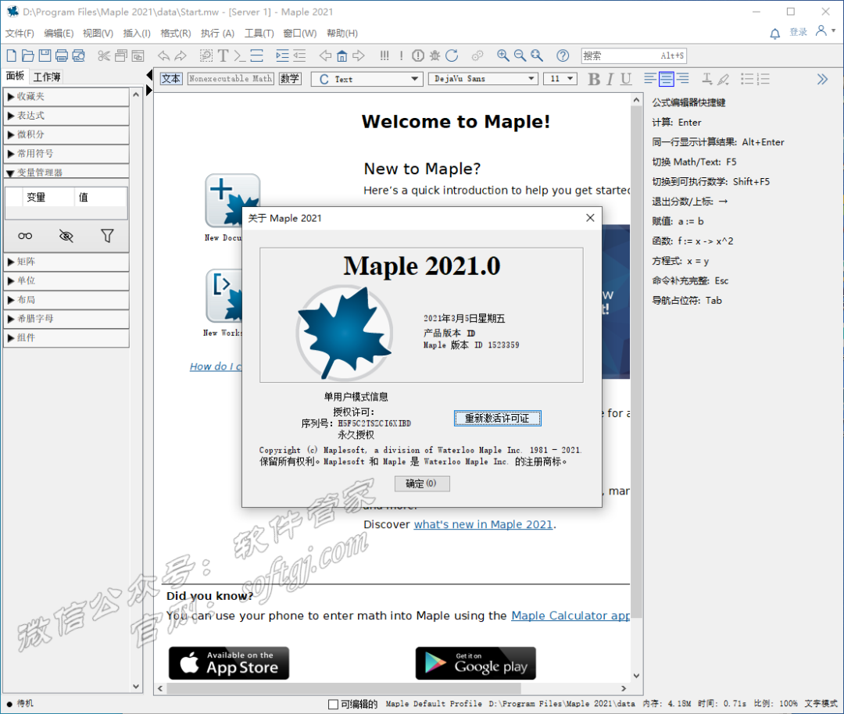The image size is (844, 714).
Task: Open print preview icon
Action: click(79, 55)
